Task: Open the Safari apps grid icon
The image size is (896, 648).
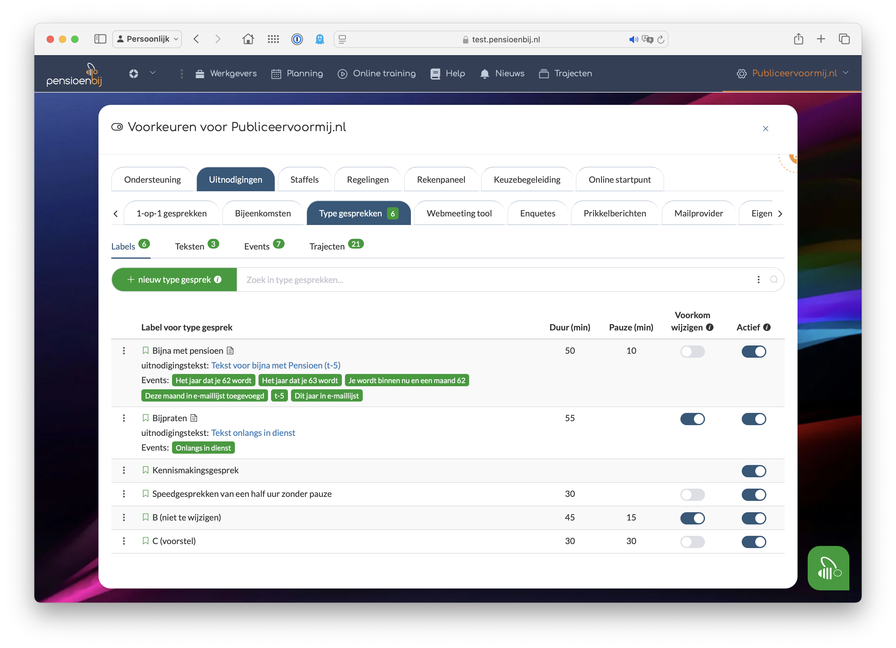Action: (273, 39)
